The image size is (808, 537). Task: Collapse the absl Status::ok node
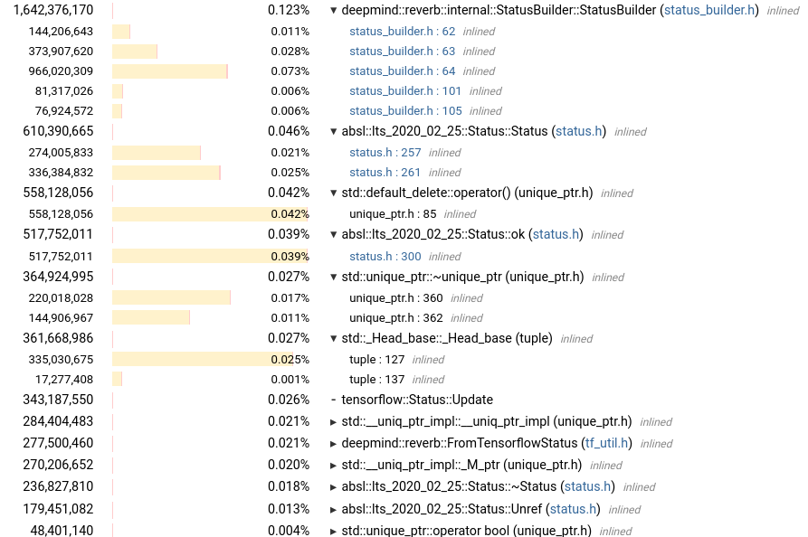click(333, 234)
